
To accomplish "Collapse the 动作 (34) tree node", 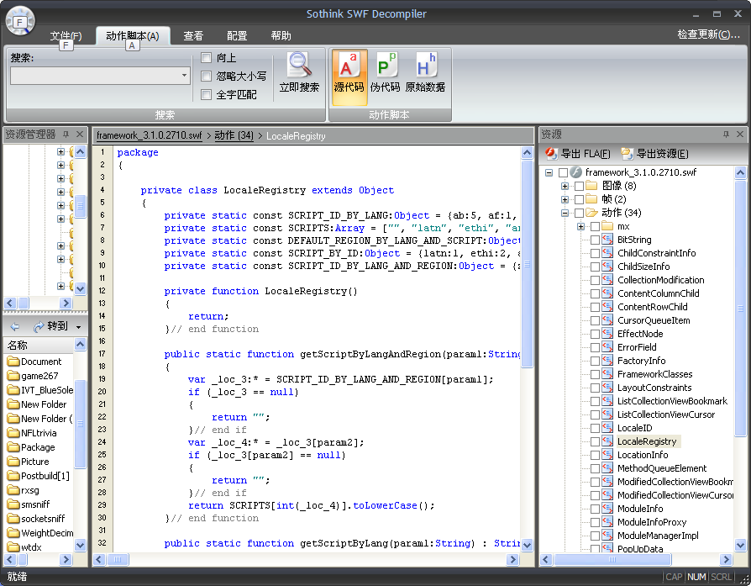I will tap(565, 213).
